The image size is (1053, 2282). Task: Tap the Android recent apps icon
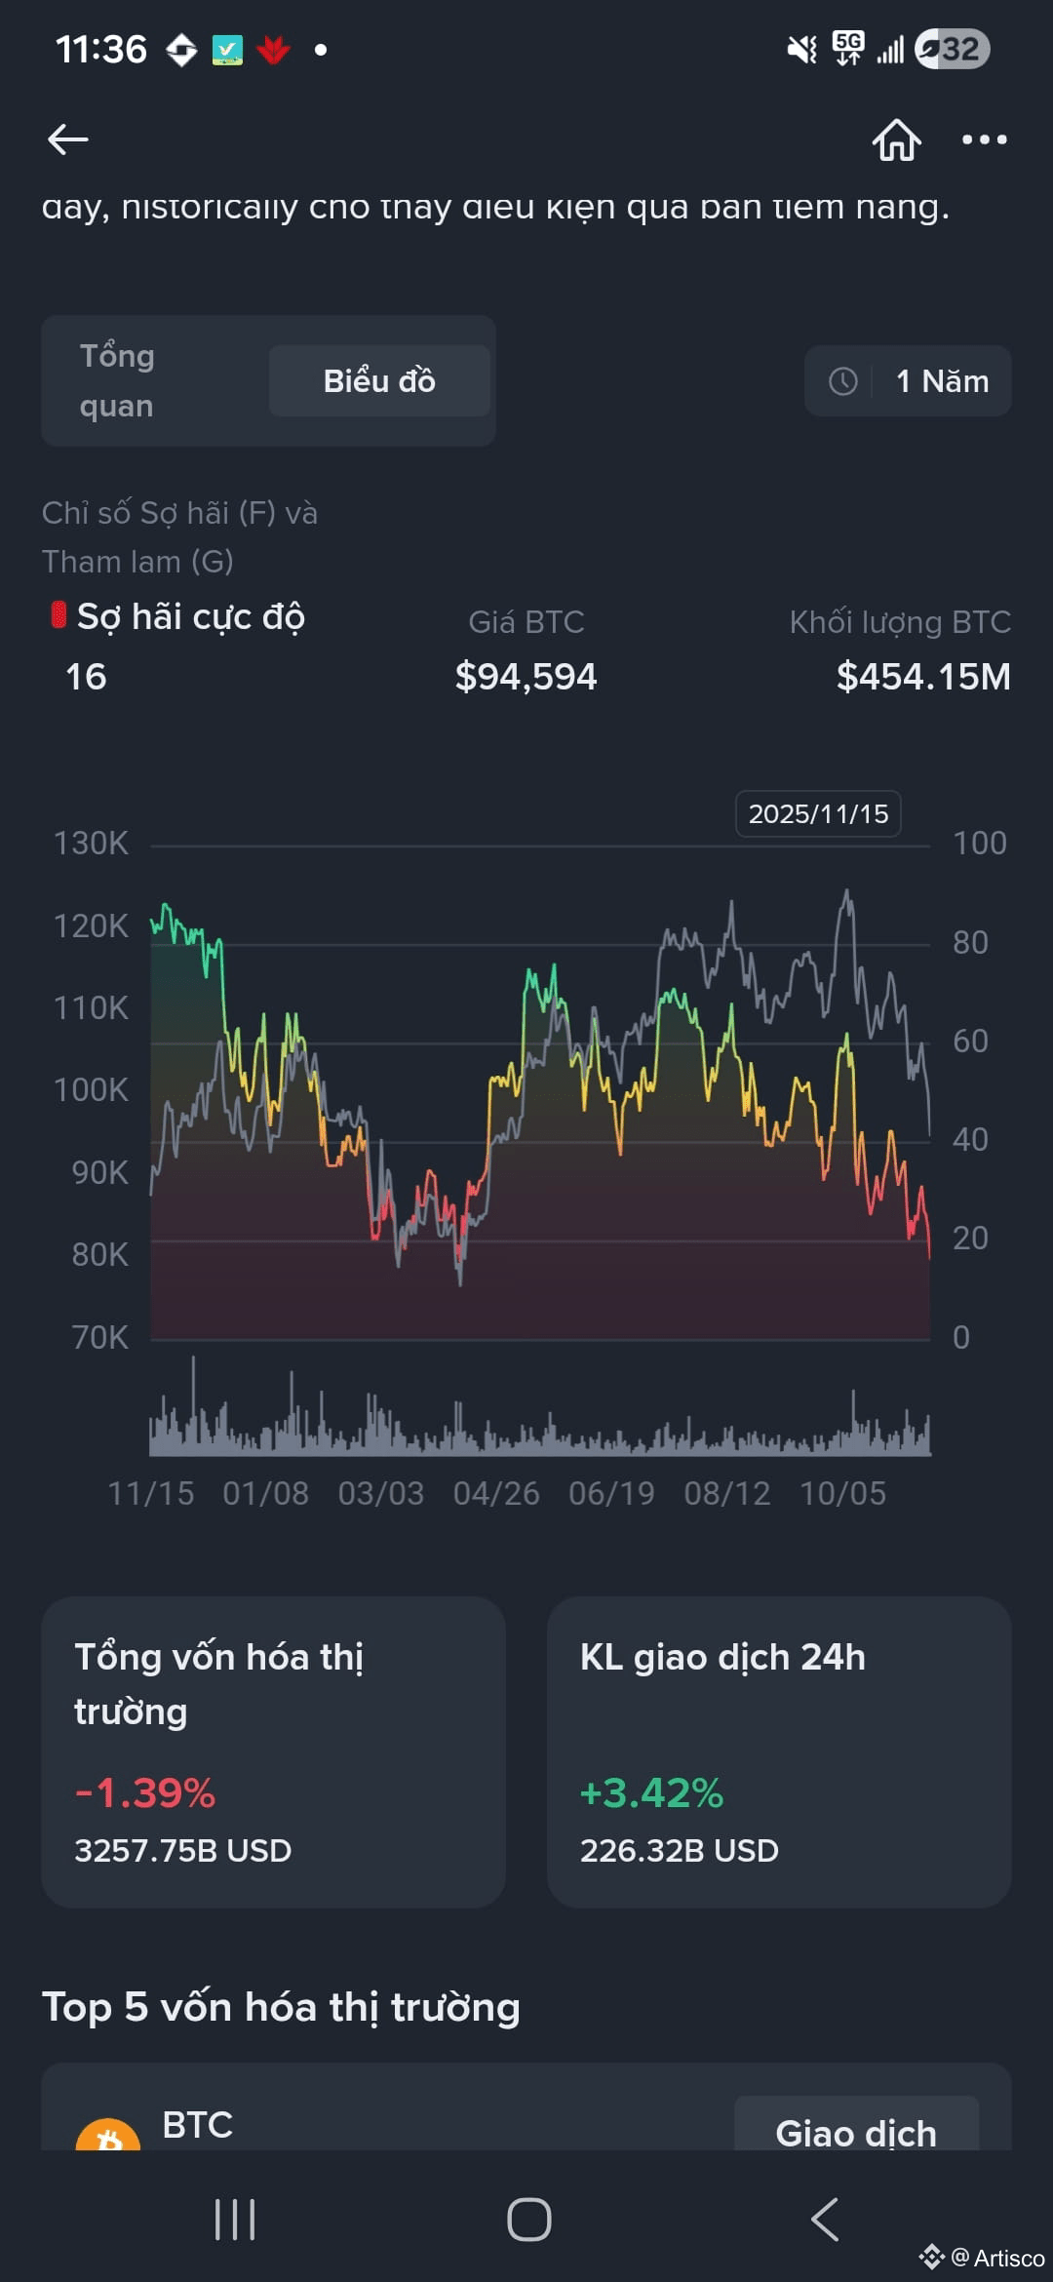click(x=235, y=2220)
